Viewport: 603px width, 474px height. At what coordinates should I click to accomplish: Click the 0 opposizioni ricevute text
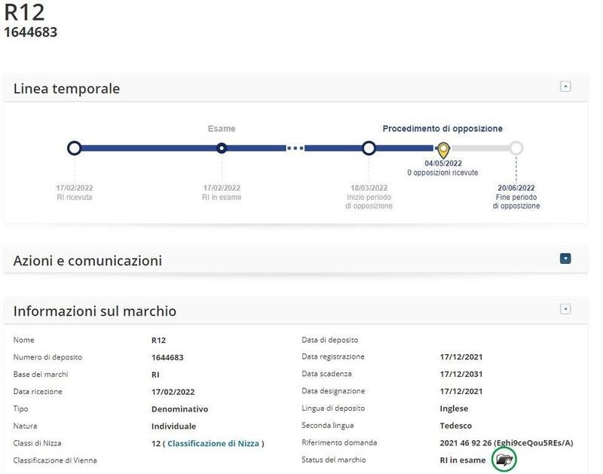tap(442, 173)
